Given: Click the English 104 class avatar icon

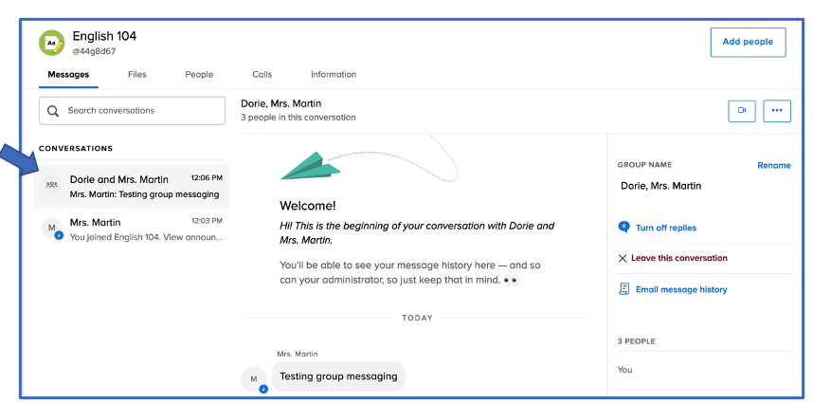Looking at the screenshot, I should point(52,43).
